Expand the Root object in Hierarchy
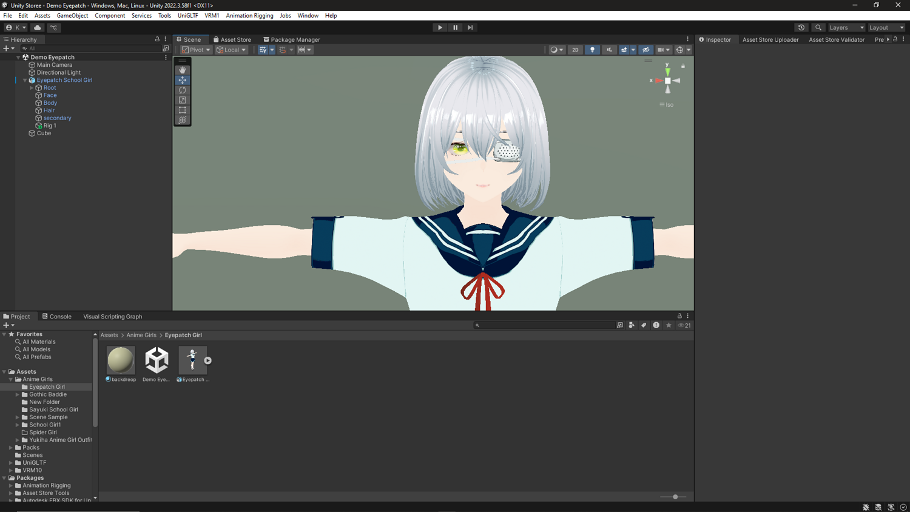Viewport: 910px width, 512px height. pos(32,88)
